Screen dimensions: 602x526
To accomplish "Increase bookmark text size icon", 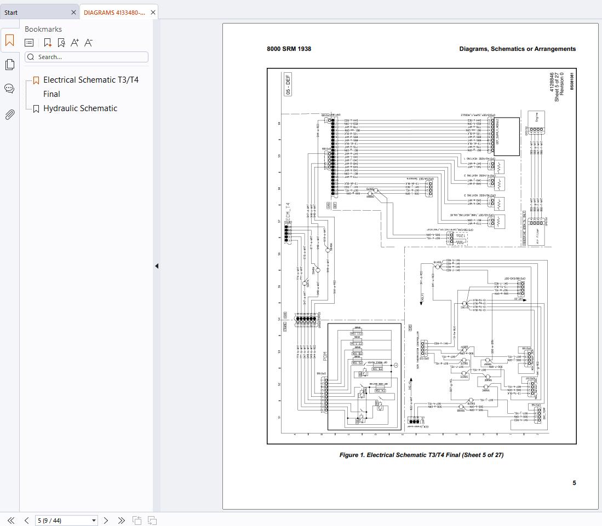I will click(x=74, y=43).
